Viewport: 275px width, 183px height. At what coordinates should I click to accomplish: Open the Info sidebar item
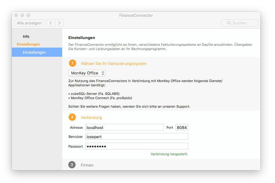pos(26,37)
